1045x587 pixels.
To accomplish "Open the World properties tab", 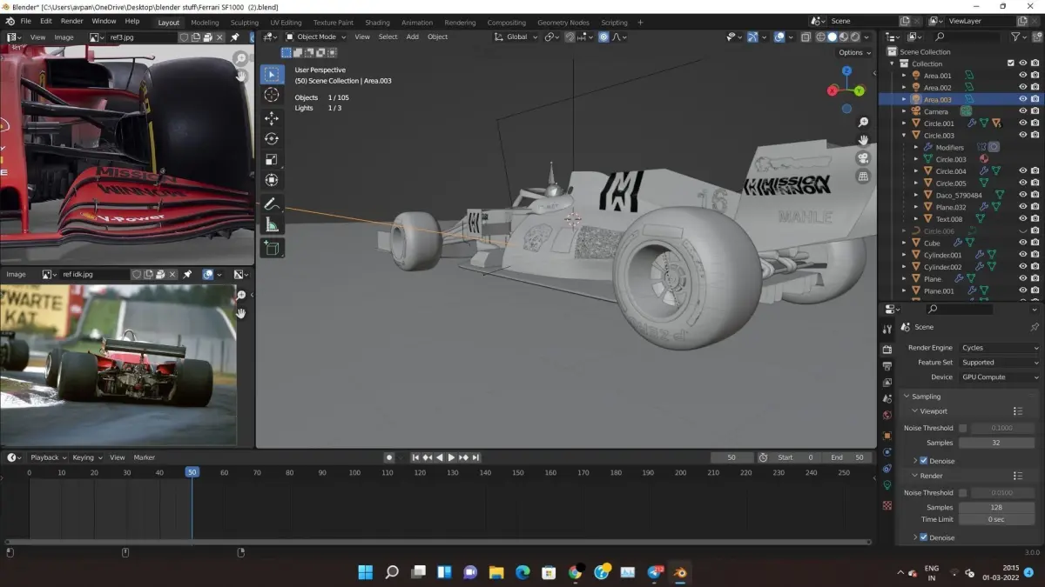I will coord(887,416).
